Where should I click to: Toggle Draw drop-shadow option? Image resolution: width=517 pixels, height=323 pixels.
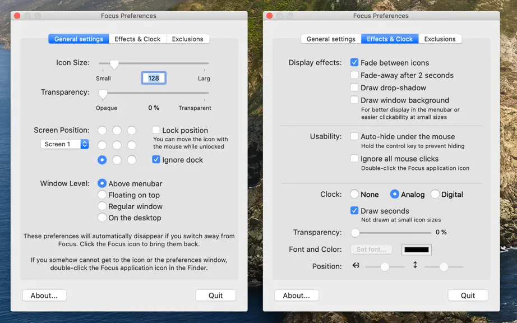point(354,87)
